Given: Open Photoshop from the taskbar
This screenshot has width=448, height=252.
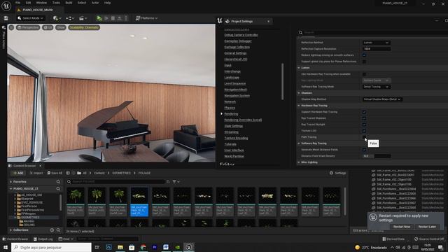Looking at the screenshot, I should click(109, 247).
